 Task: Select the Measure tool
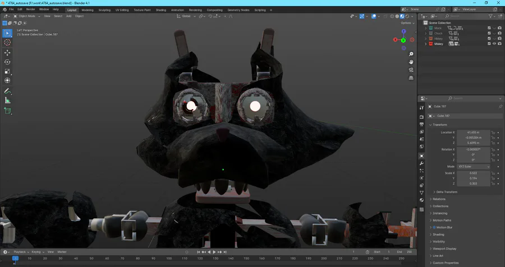7,101
